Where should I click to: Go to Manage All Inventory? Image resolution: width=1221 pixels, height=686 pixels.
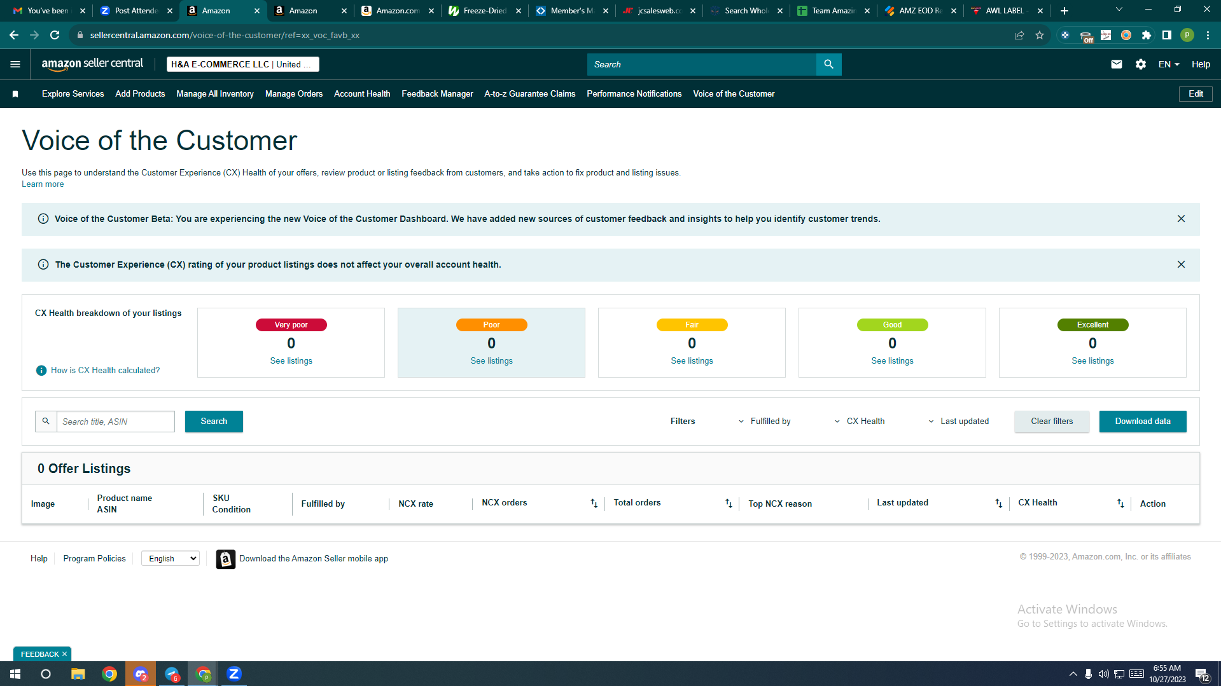pos(215,94)
